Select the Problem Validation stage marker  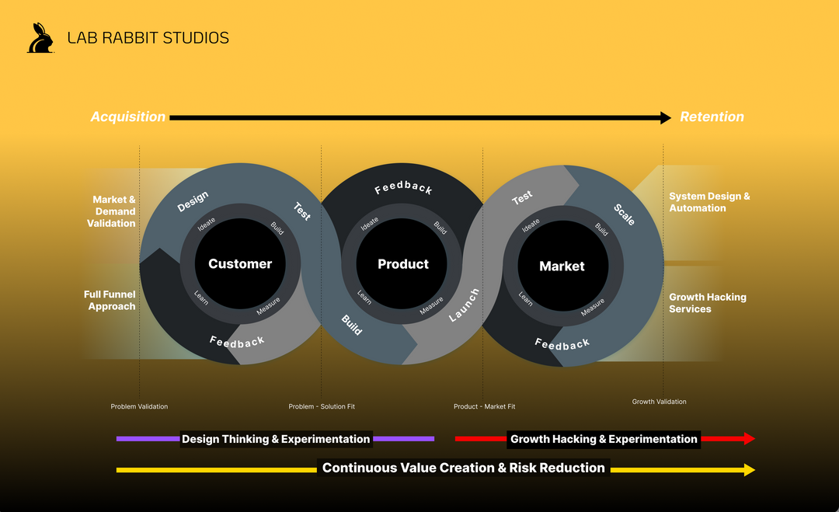(x=139, y=406)
